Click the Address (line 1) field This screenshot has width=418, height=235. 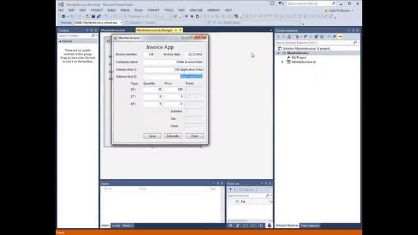(173, 70)
